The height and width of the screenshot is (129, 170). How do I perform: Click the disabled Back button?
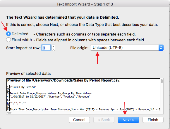pos(104,120)
